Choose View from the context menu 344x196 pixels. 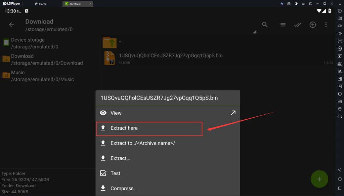point(168,113)
